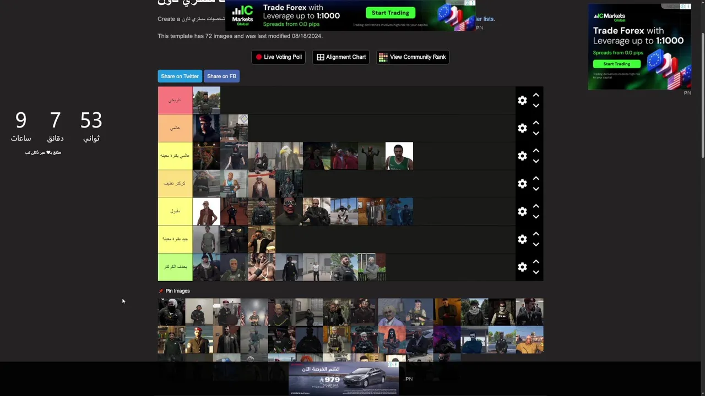
Task: Select the boombox-carrying character thumbnail
Action: (x=262, y=239)
